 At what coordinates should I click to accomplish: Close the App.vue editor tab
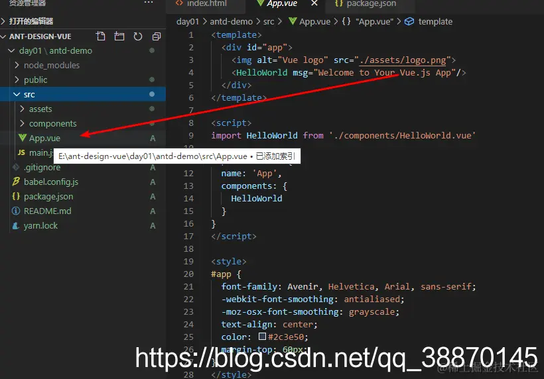click(x=314, y=3)
